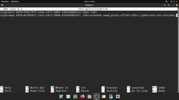Open the disk installer icon in the dock
The image size is (179, 100).
pyautogui.click(x=111, y=96)
